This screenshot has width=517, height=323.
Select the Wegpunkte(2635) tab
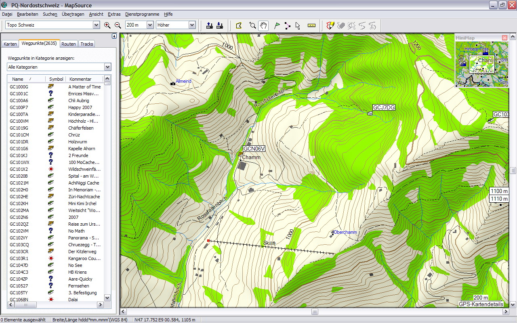pos(39,43)
